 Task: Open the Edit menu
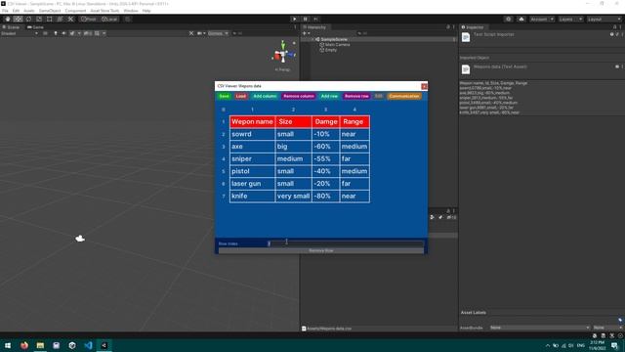(16, 11)
